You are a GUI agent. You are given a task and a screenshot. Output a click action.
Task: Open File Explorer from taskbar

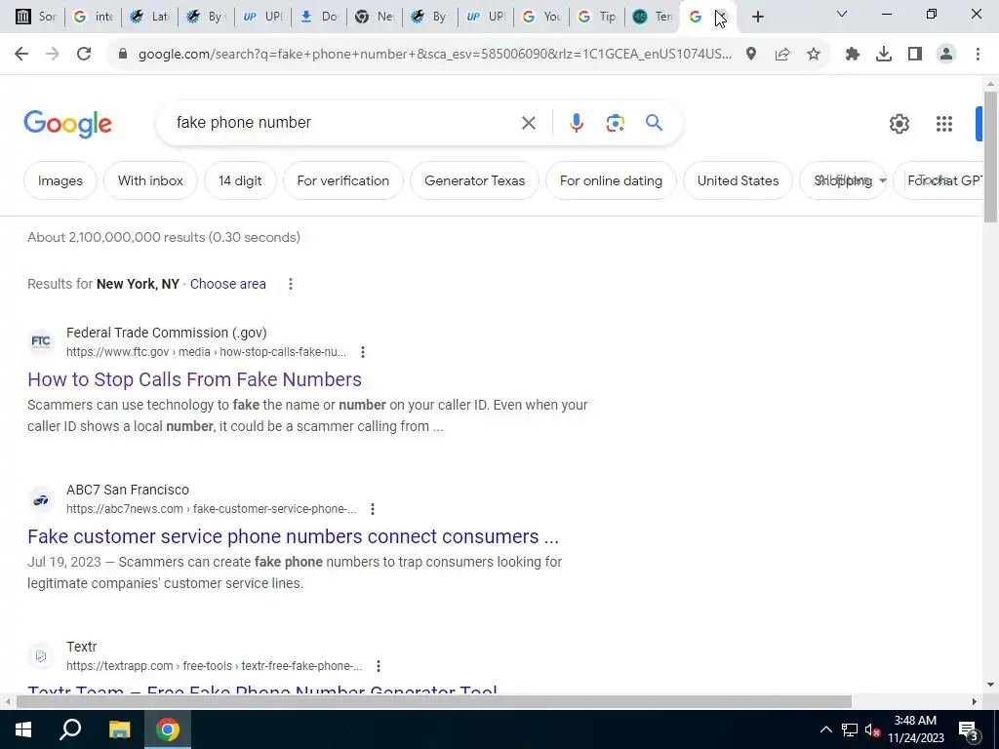(x=119, y=729)
